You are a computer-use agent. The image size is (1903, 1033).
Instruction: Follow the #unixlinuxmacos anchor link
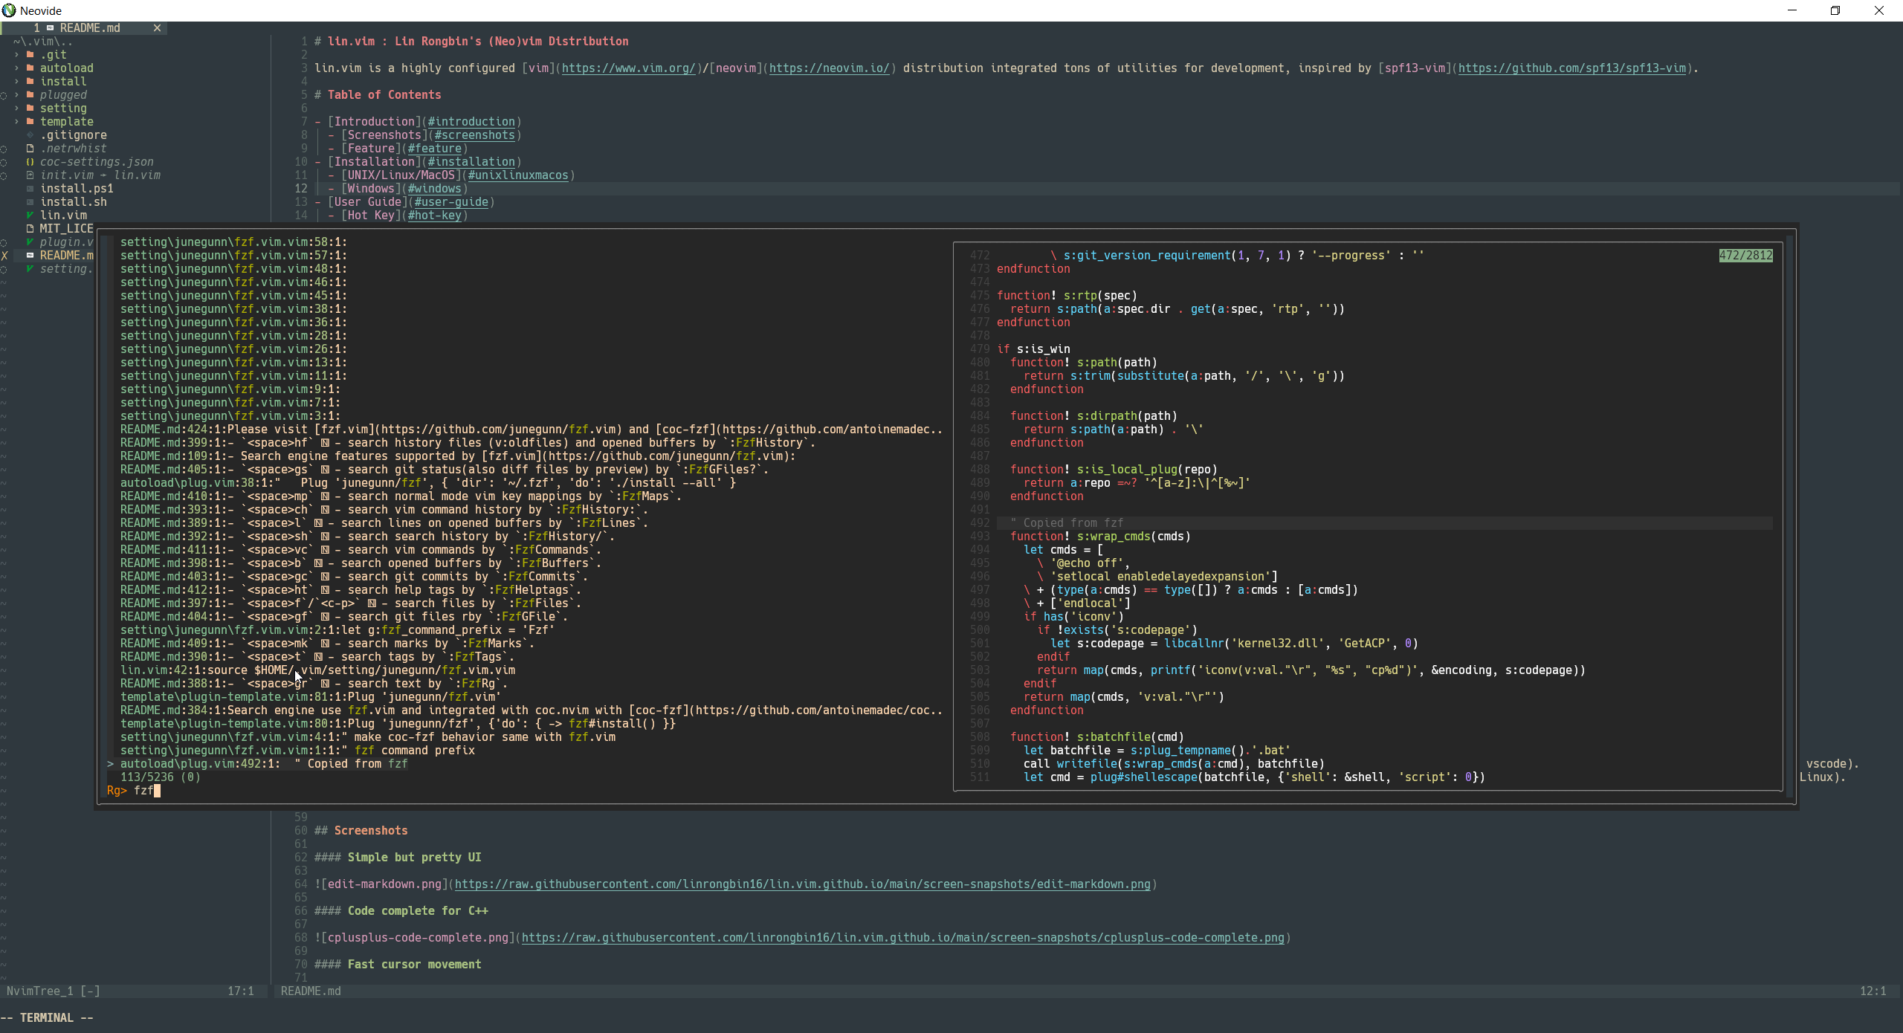(518, 175)
